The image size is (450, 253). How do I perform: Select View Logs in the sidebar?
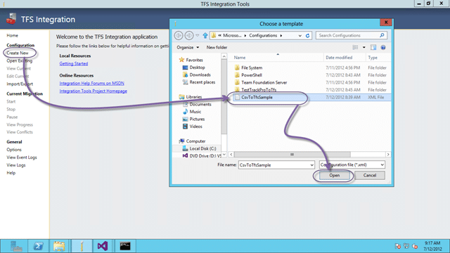16,165
